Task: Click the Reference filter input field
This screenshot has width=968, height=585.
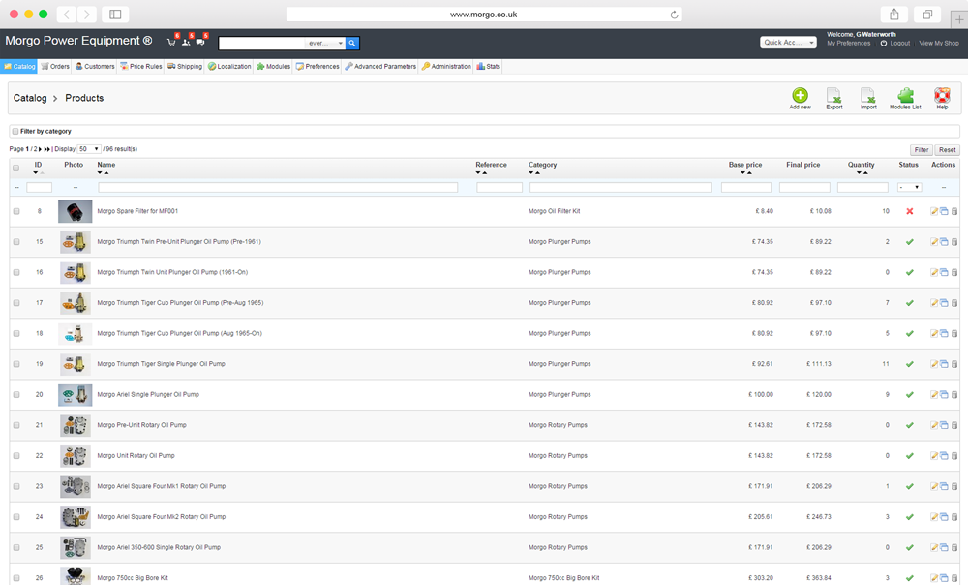Action: tap(499, 187)
